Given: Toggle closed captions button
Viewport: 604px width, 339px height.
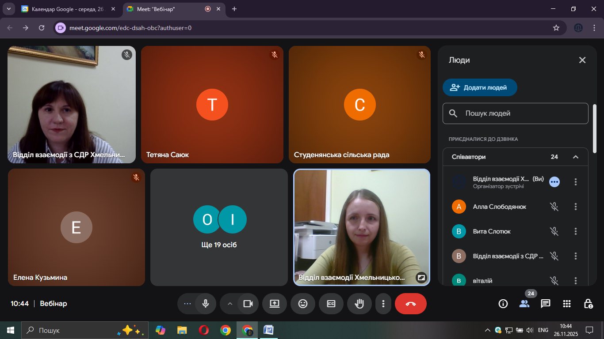Looking at the screenshot, I should tap(331, 304).
